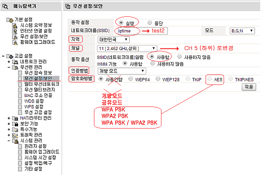Open 인터넷 연결 설정 menu item
261x175 pixels.
click(x=36, y=31)
